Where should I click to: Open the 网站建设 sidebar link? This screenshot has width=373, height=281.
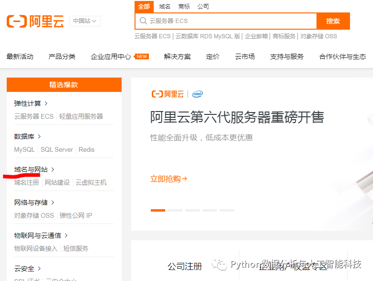[57, 182]
